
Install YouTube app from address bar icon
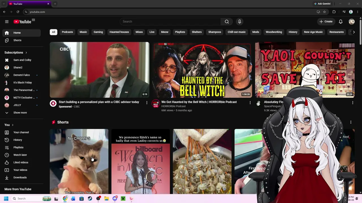pos(318,12)
